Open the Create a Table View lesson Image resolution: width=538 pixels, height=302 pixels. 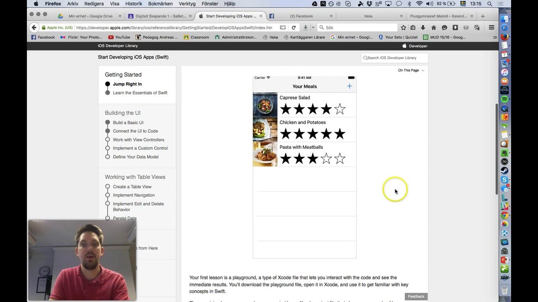click(132, 187)
